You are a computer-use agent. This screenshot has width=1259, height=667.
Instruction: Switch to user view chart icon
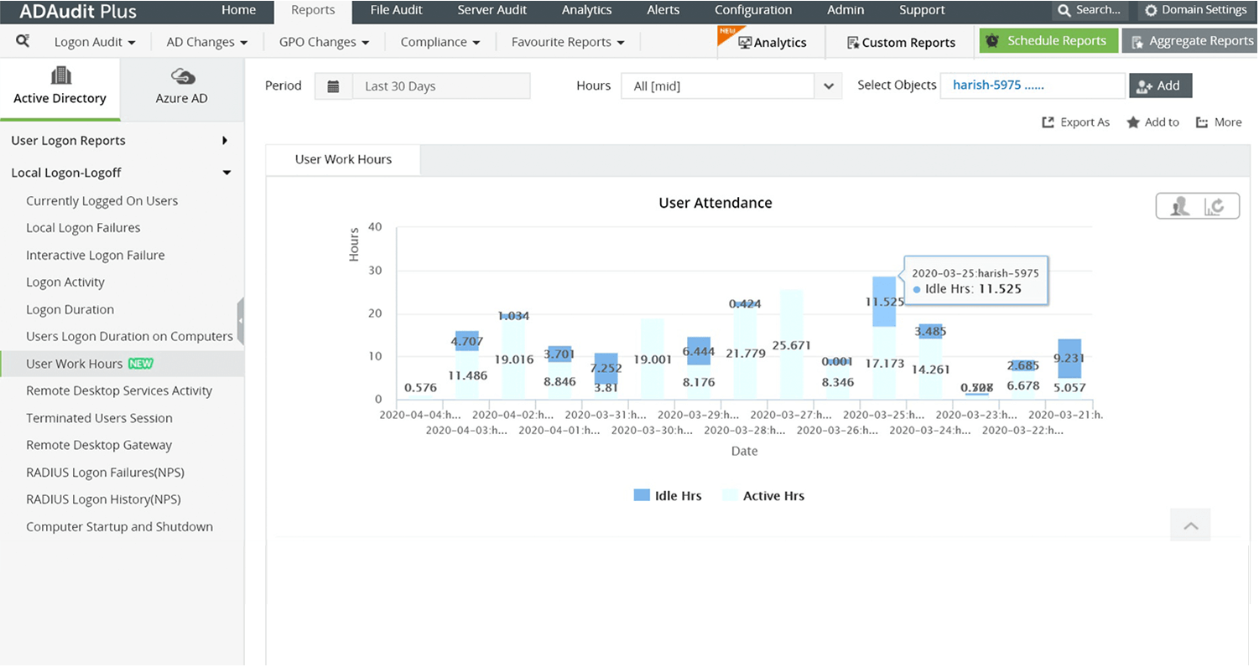pos(1179,206)
